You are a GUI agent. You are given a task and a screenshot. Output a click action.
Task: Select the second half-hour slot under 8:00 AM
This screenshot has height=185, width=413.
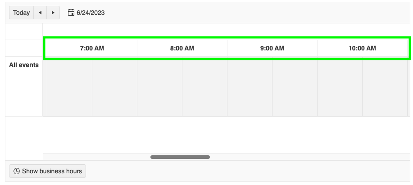[x=204, y=88]
